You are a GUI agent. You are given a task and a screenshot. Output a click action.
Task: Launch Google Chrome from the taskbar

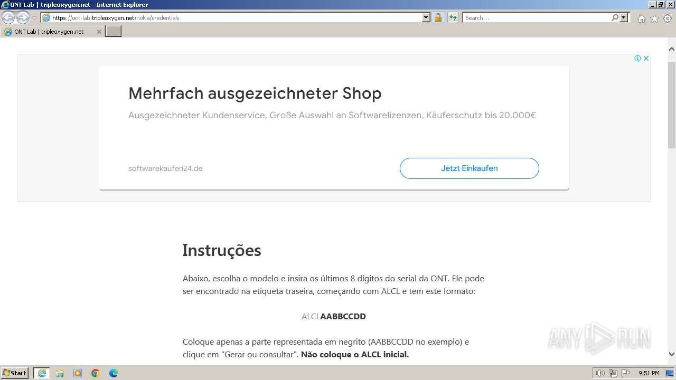click(x=96, y=373)
